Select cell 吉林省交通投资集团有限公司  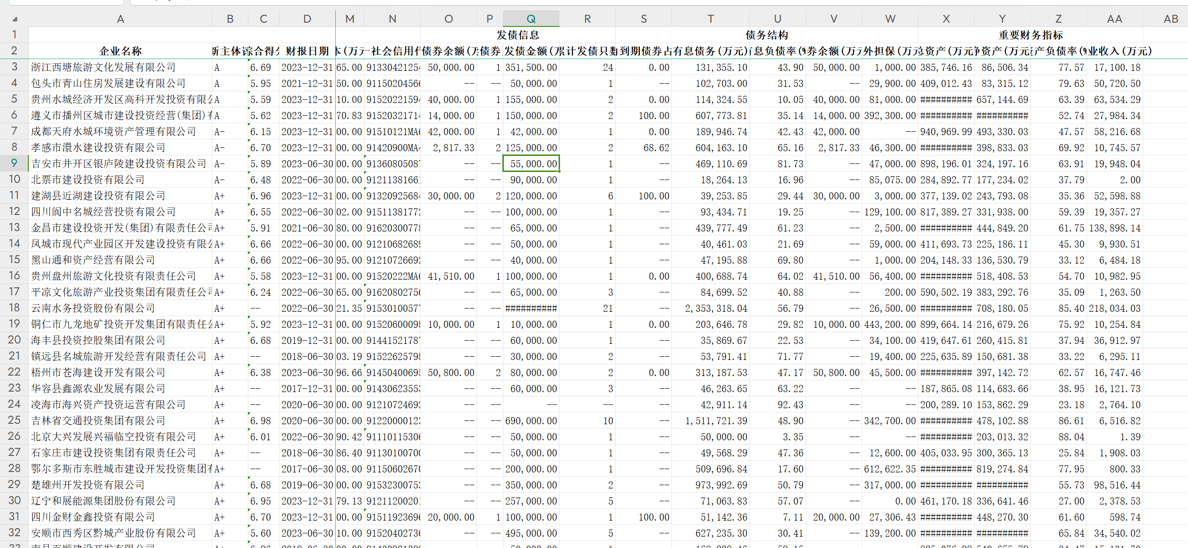[x=98, y=420]
